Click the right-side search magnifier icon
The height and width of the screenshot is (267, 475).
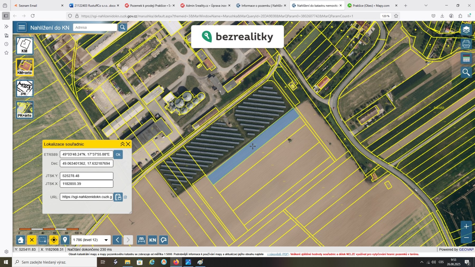466,72
